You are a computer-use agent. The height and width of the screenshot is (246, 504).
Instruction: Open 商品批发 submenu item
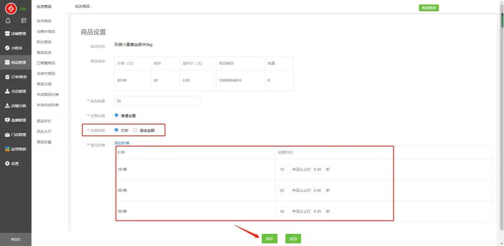click(44, 52)
